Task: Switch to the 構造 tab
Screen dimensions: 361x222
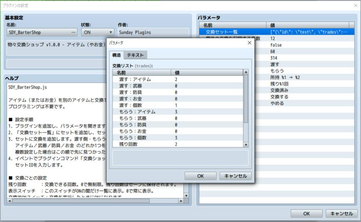Action: point(116,55)
